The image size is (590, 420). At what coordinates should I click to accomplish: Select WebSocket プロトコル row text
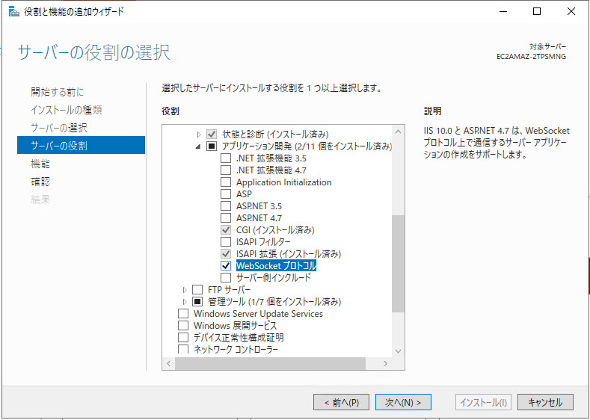click(x=276, y=266)
